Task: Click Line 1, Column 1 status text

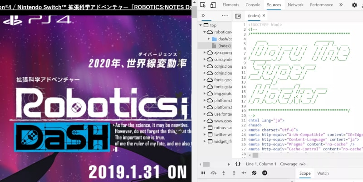Action: pyautogui.click(x=261, y=164)
